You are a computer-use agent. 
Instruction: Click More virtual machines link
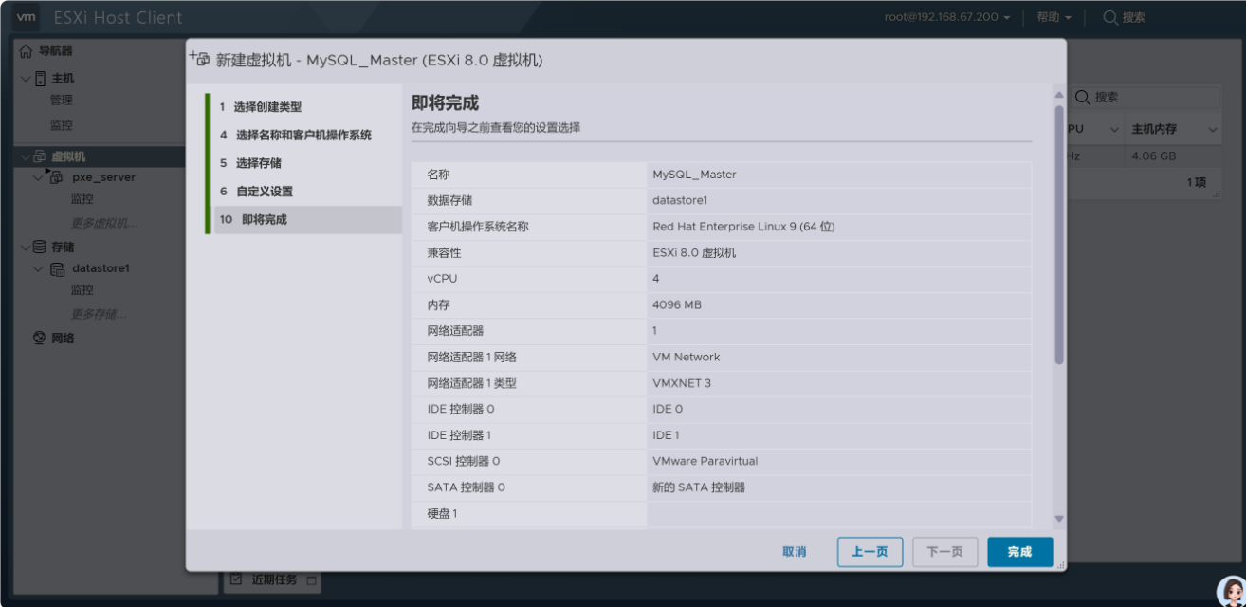pyautogui.click(x=104, y=223)
